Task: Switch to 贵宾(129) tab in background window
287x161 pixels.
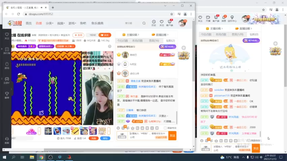Action: pos(237,34)
